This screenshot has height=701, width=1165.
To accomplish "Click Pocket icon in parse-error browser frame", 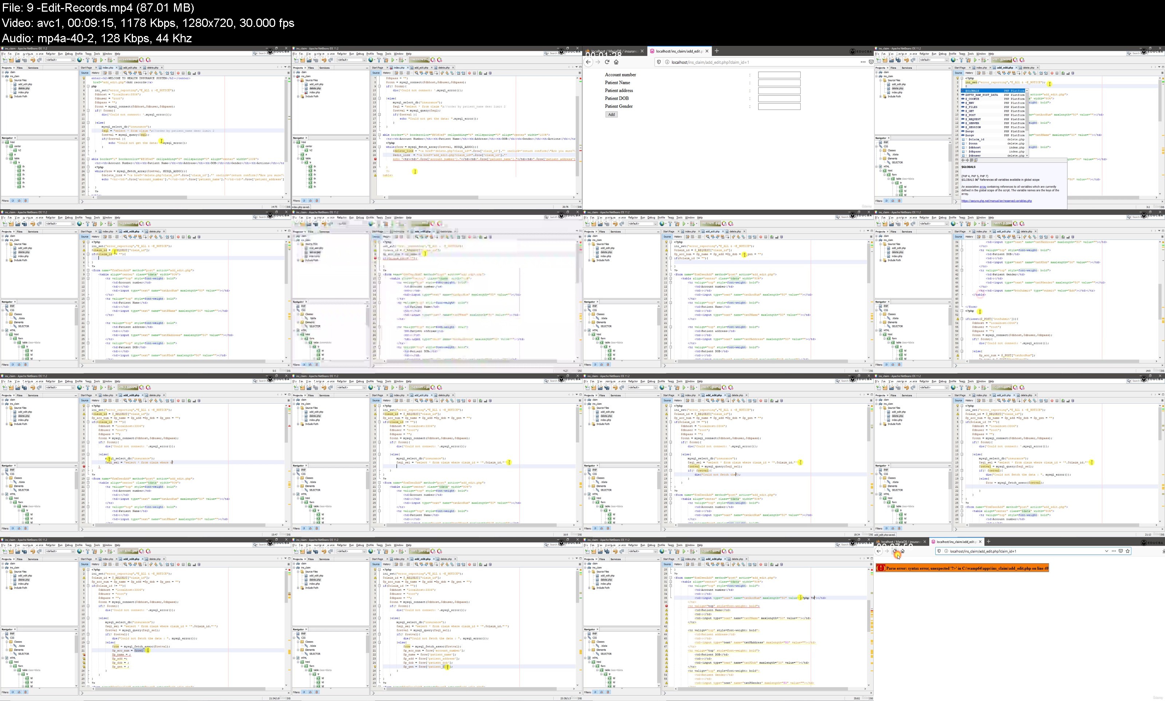I will pos(1121,551).
